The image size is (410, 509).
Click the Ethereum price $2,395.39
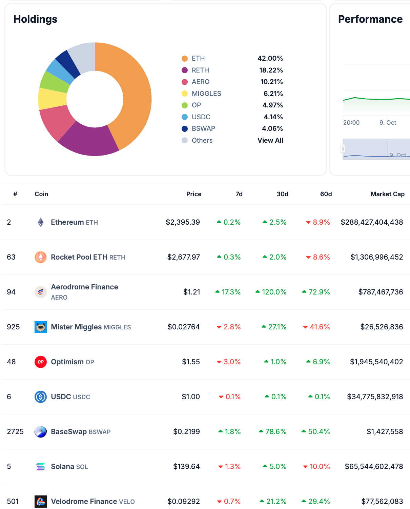(183, 222)
